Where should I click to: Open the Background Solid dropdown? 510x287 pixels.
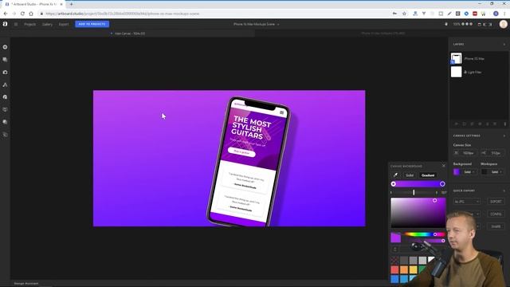pos(469,172)
